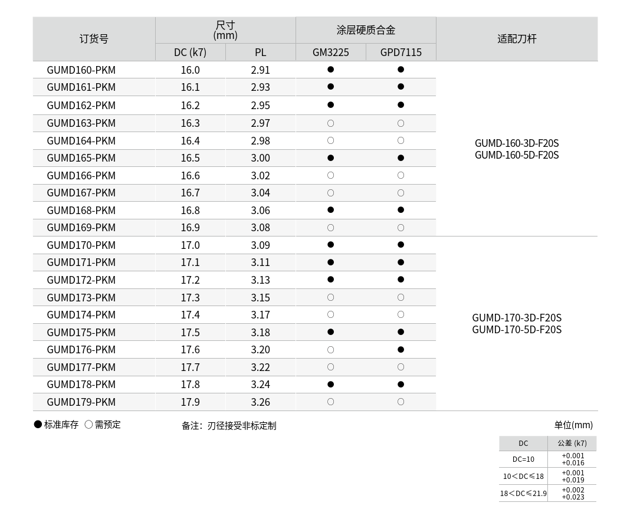Click the PL value 3.26
The width and height of the screenshot is (627, 509).
tap(260, 402)
